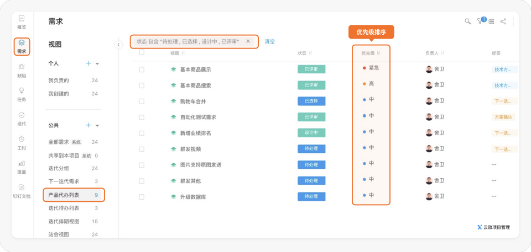The width and height of the screenshot is (531, 252).
Task: Collapse the view panel with chevron
Action: (x=118, y=45)
